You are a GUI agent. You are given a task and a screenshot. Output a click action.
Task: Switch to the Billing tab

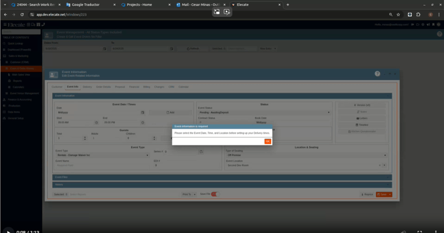146,87
